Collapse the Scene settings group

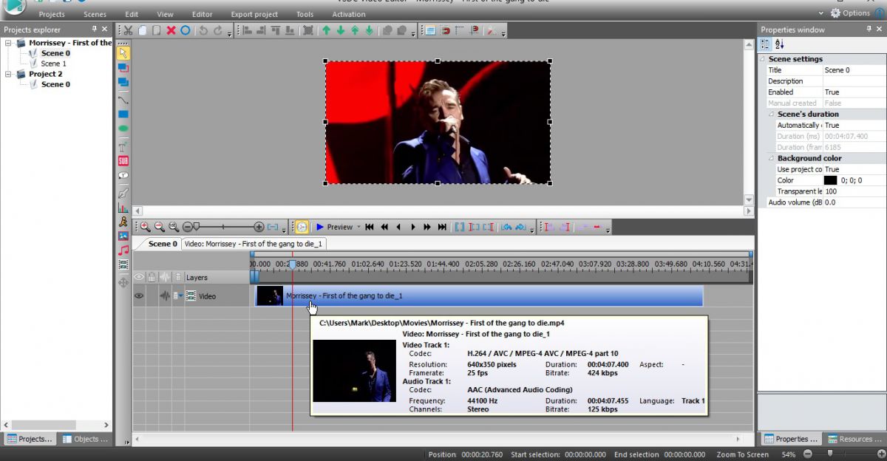764,59
